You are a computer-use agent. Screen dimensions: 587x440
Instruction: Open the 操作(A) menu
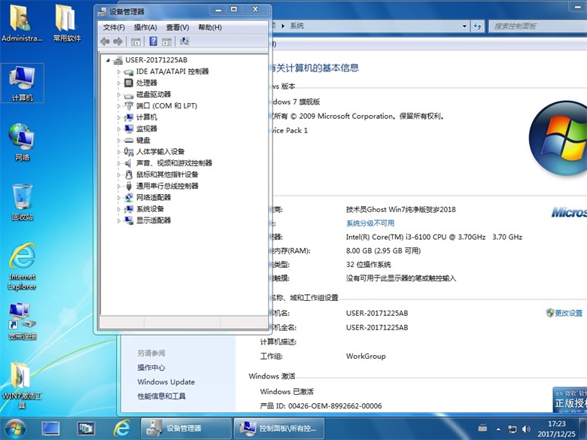(144, 27)
